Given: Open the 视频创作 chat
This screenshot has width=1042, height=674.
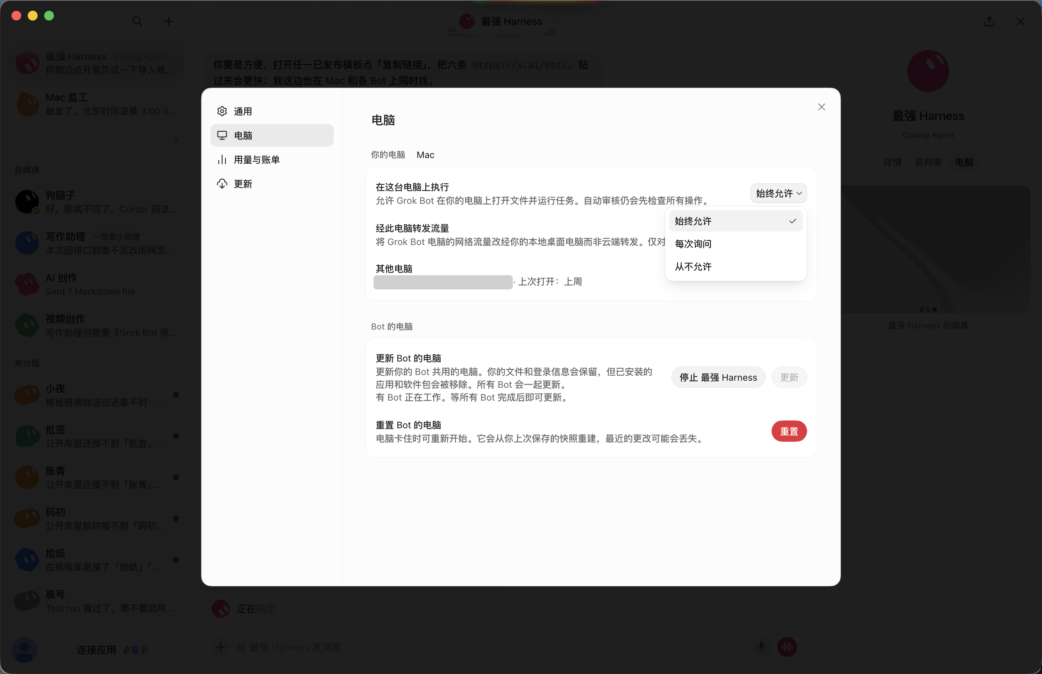Looking at the screenshot, I should (x=97, y=325).
